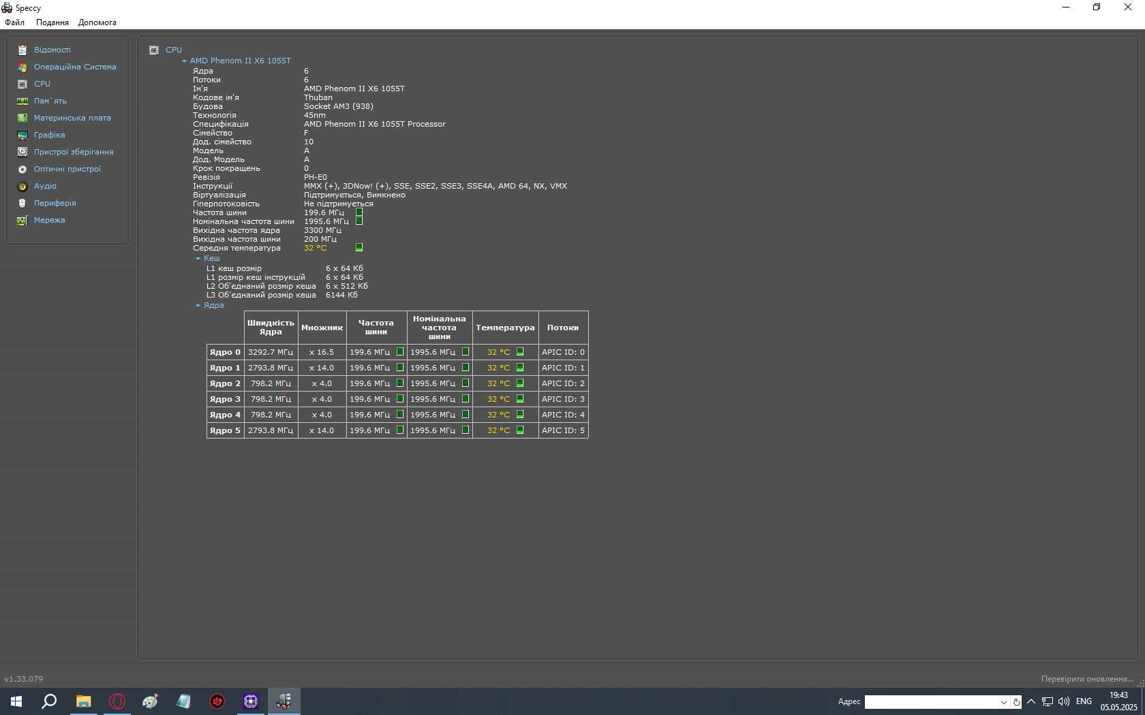Click the Thuban code name value
Screen dimensions: 1145x715
(x=318, y=97)
